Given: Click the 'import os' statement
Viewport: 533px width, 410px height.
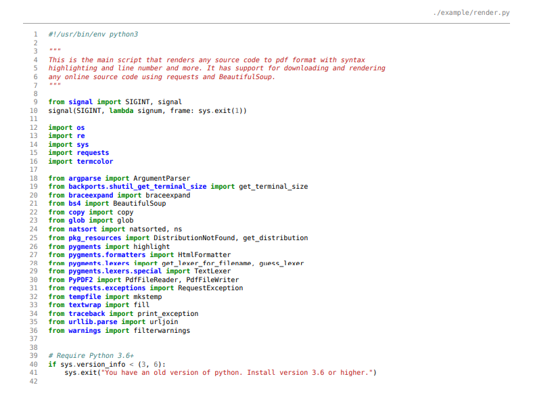Looking at the screenshot, I should tap(66, 127).
